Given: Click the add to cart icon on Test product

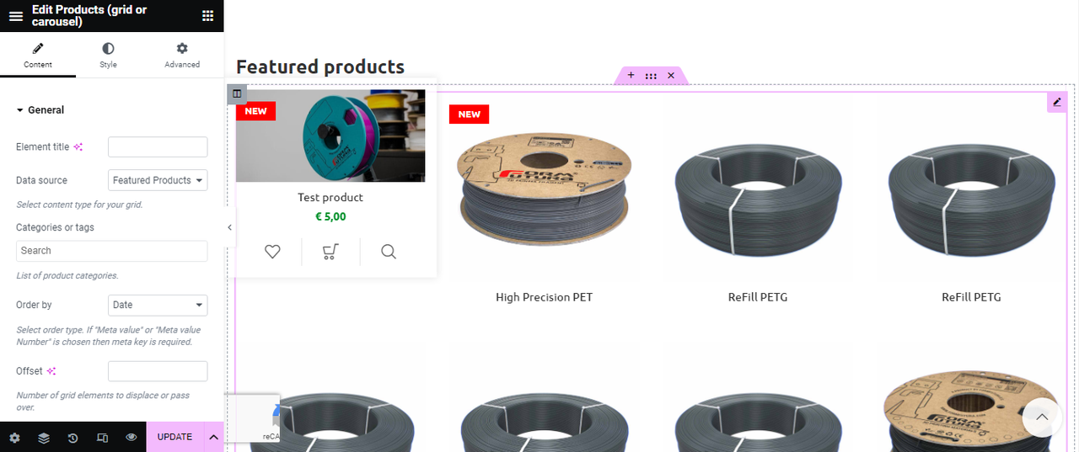Looking at the screenshot, I should coord(330,251).
